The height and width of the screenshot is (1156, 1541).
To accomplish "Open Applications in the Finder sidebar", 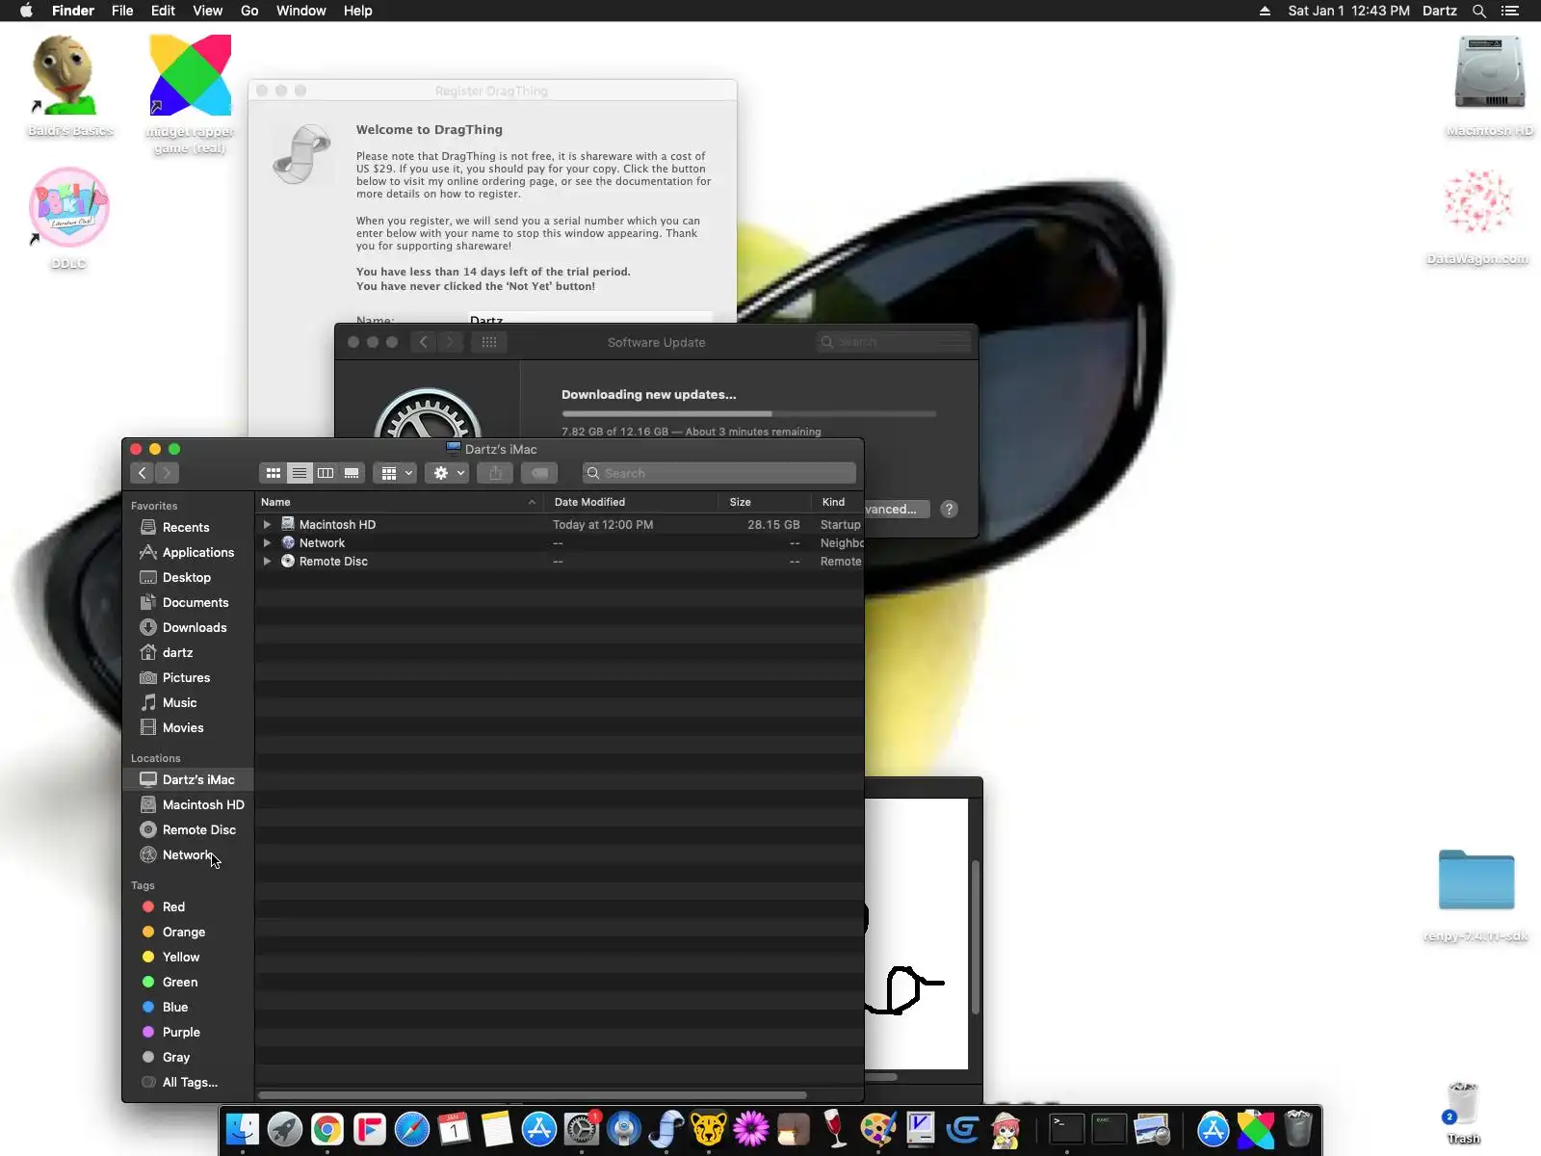I will [x=189, y=552].
